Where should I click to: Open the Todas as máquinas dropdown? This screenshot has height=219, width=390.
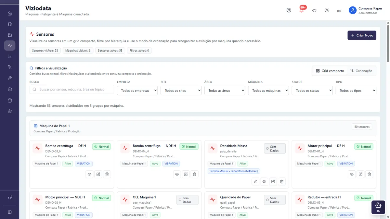click(268, 91)
